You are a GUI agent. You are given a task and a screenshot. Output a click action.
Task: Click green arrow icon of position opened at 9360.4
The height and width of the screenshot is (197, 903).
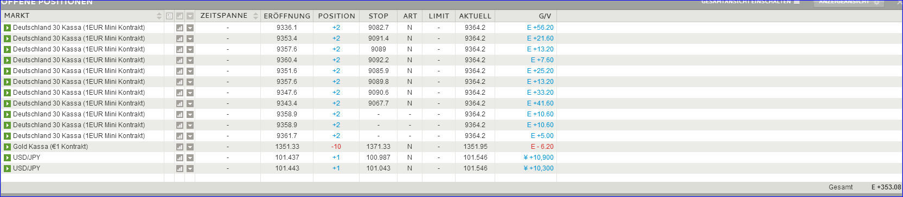7,60
